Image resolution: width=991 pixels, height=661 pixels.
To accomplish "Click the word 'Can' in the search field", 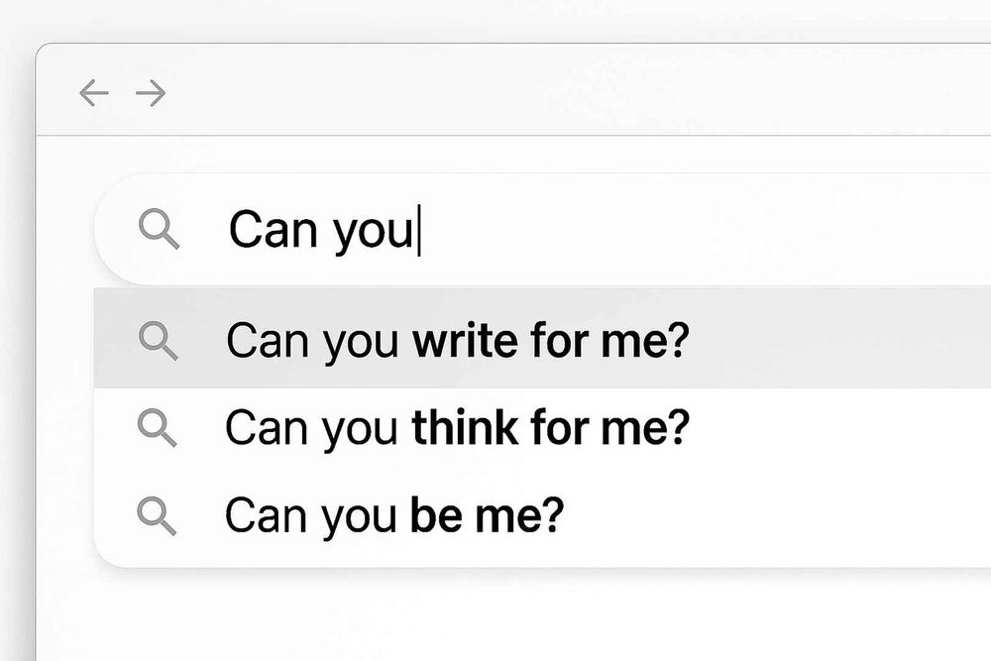I will (x=274, y=229).
